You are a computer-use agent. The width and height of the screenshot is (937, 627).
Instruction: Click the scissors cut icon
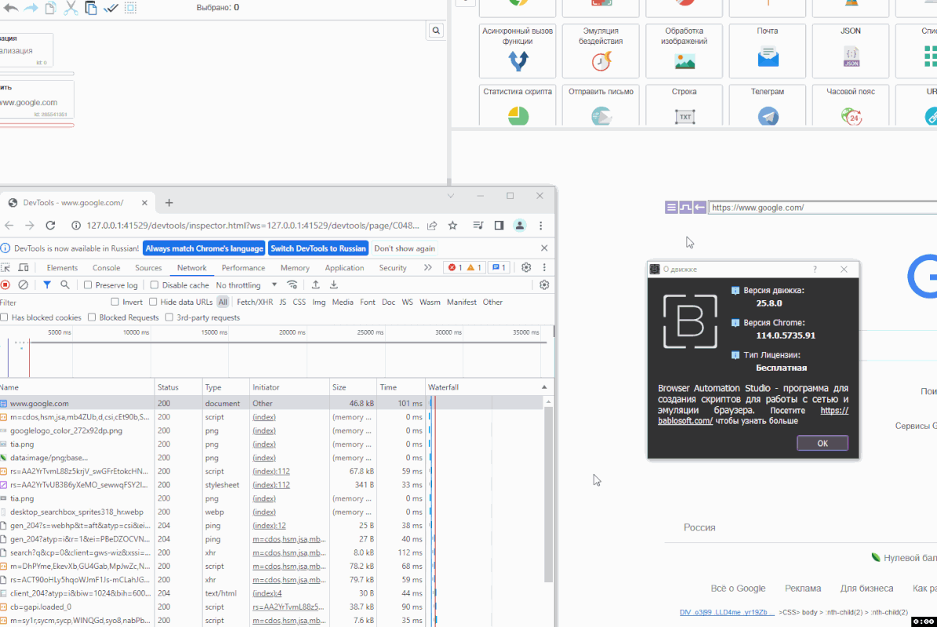click(71, 8)
